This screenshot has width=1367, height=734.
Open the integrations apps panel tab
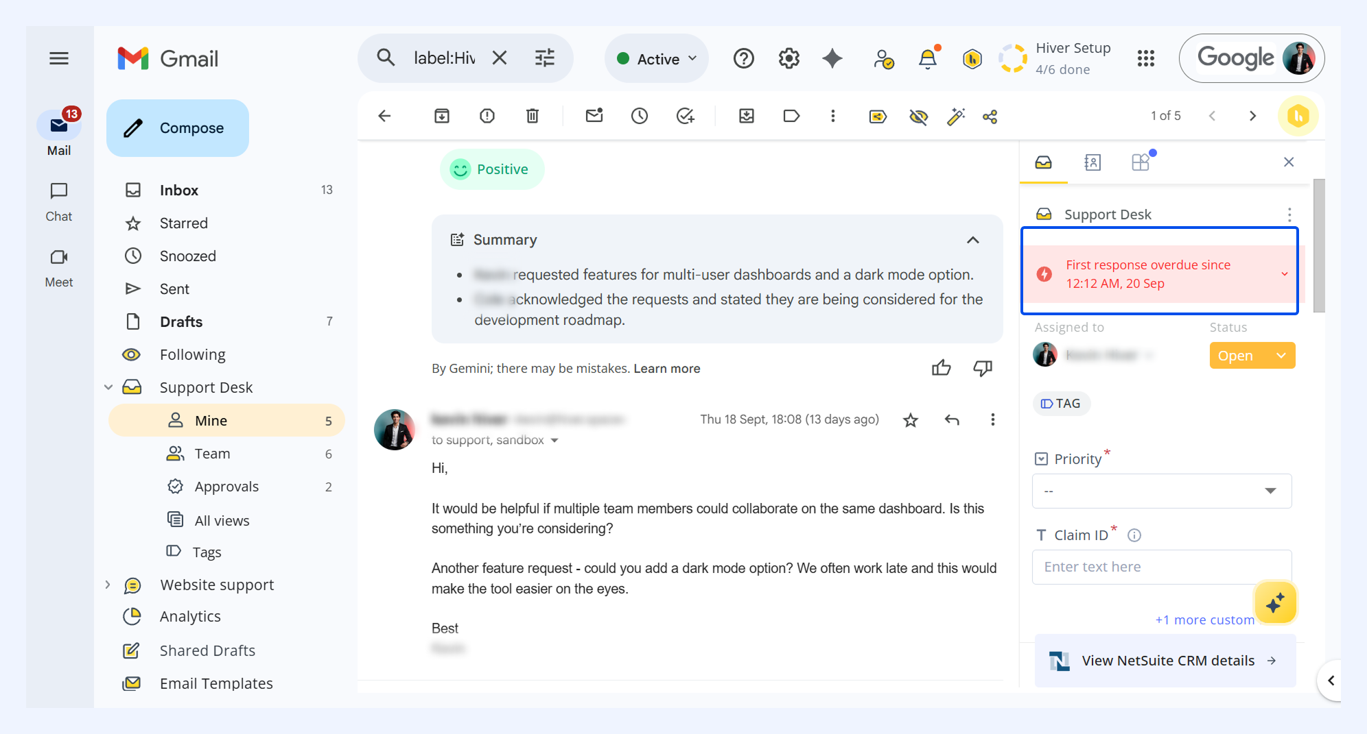(1141, 162)
